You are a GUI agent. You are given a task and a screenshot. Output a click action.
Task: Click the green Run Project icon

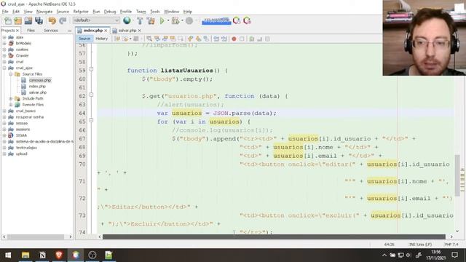[x=162, y=21]
